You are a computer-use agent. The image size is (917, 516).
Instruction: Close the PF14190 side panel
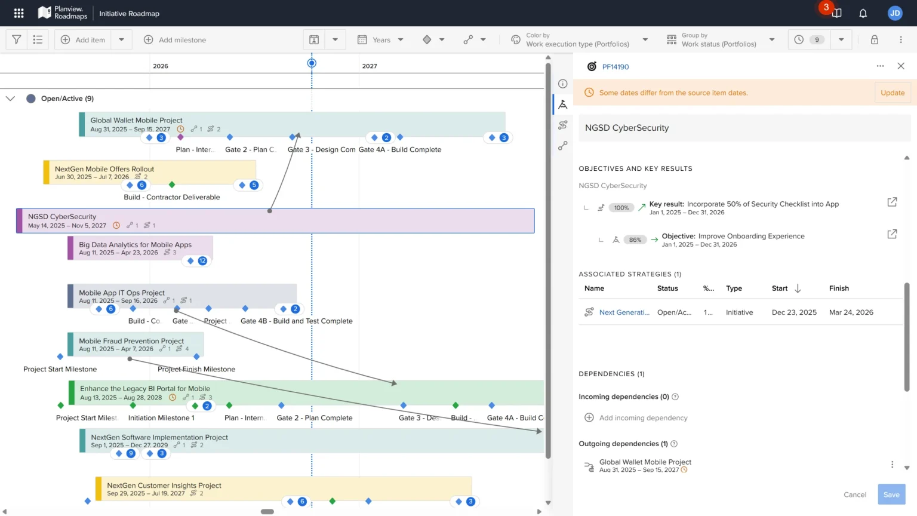[901, 66]
